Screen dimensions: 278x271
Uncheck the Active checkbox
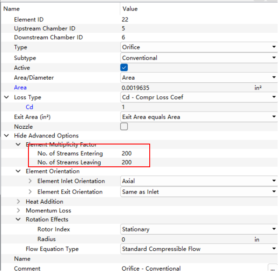pyautogui.click(x=124, y=67)
